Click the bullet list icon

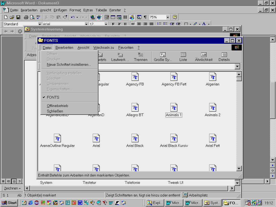pyautogui.click(x=165, y=24)
